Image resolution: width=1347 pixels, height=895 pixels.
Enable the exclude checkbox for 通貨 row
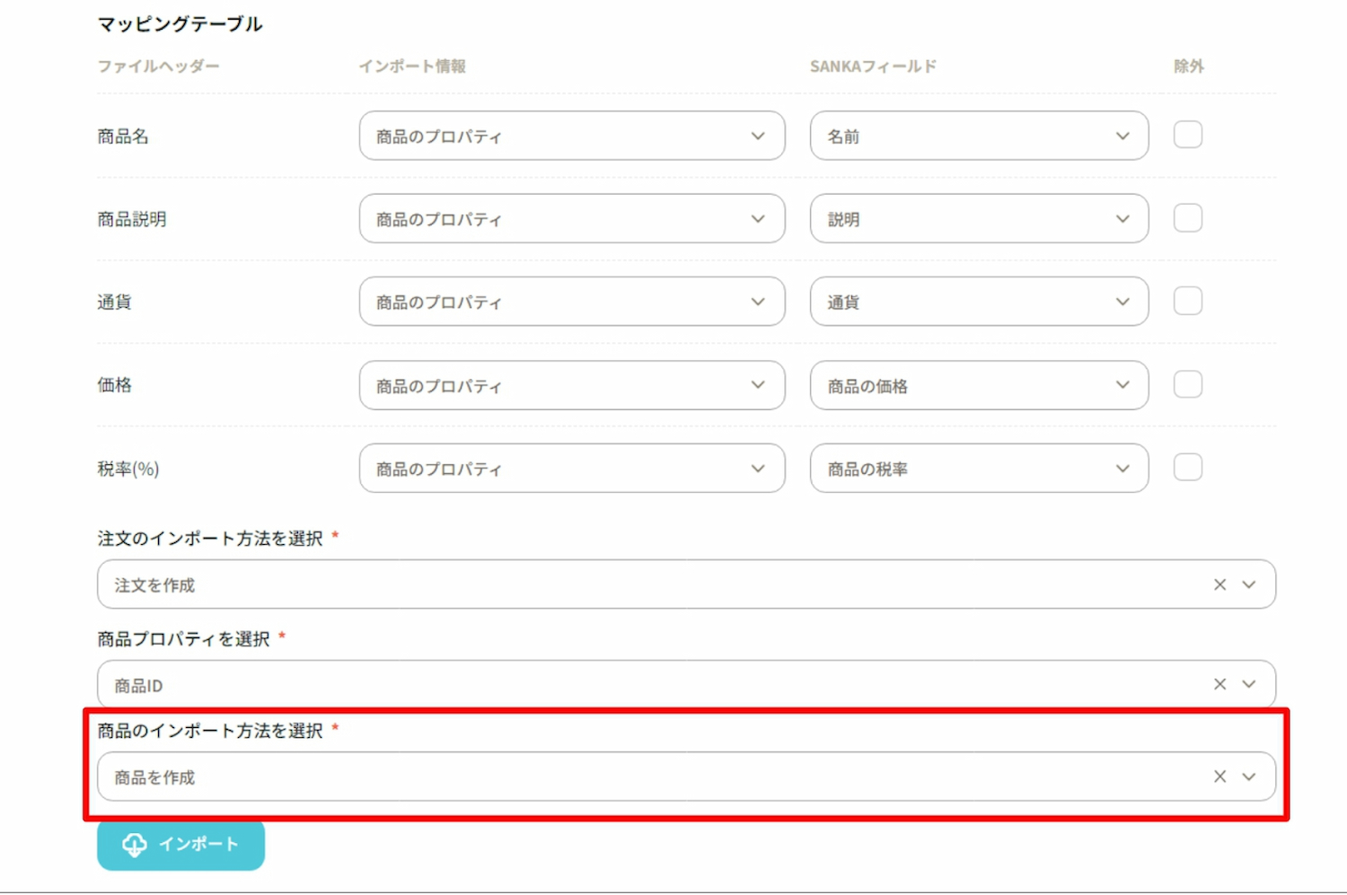coord(1187,301)
